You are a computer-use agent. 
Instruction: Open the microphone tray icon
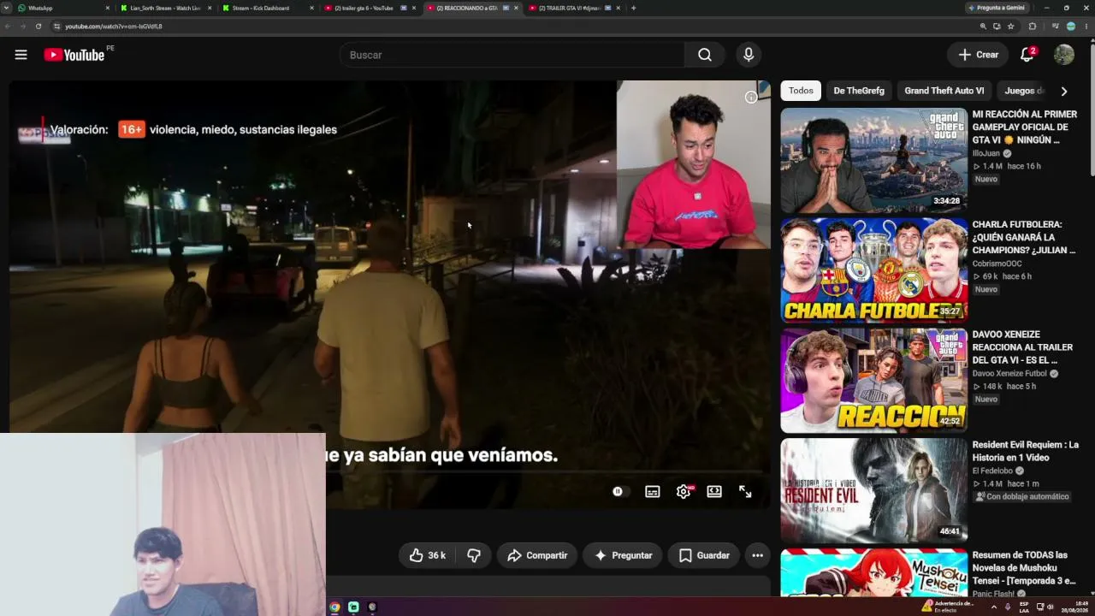pos(1008,607)
